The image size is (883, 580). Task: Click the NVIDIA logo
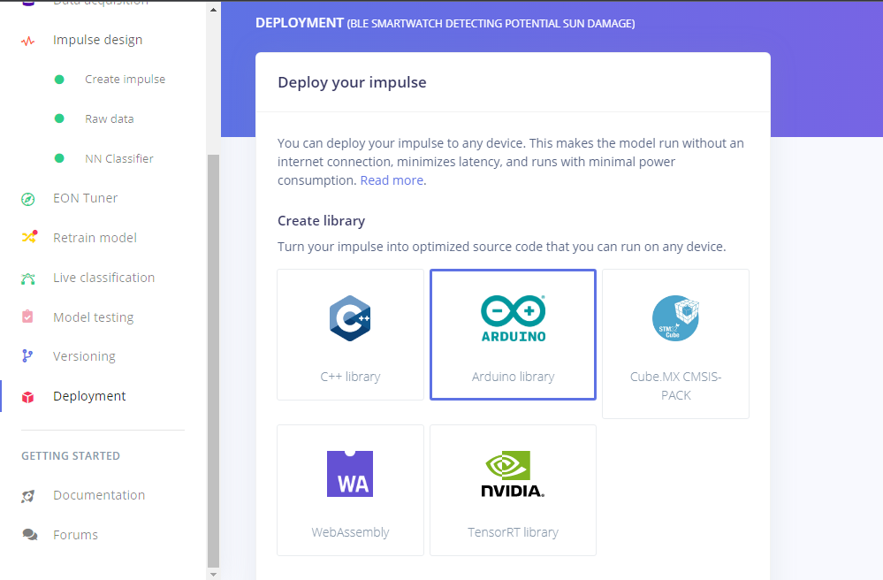513,474
